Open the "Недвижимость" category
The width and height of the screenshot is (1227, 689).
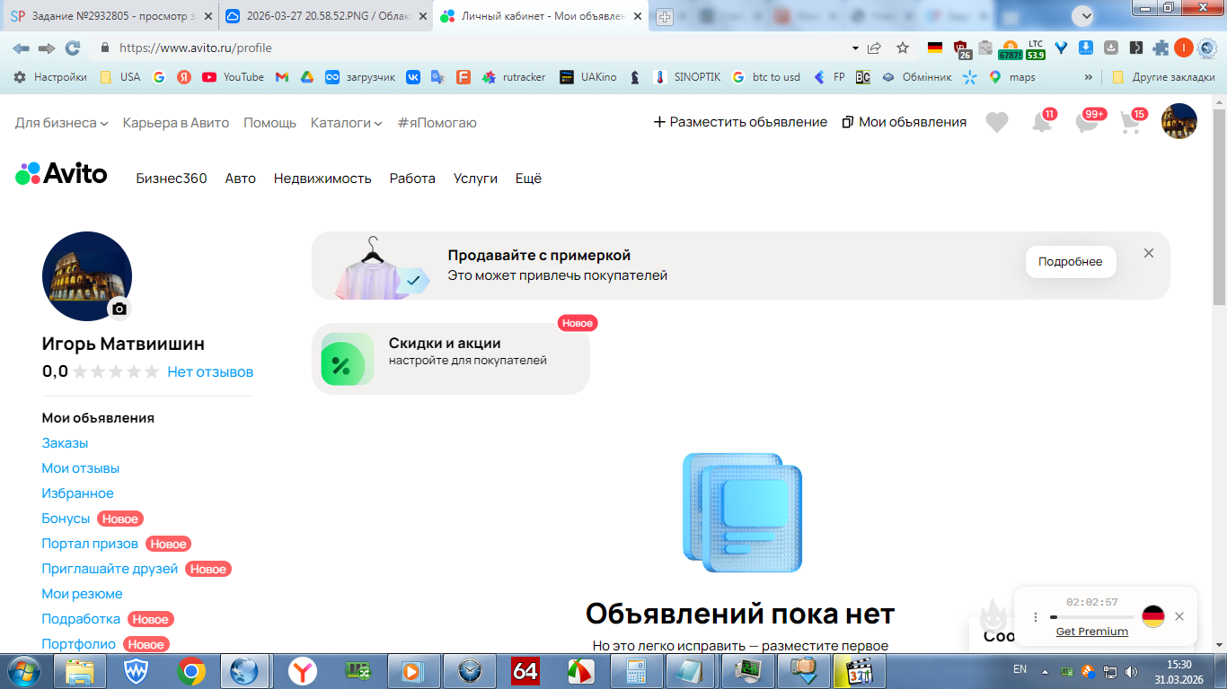coord(322,179)
